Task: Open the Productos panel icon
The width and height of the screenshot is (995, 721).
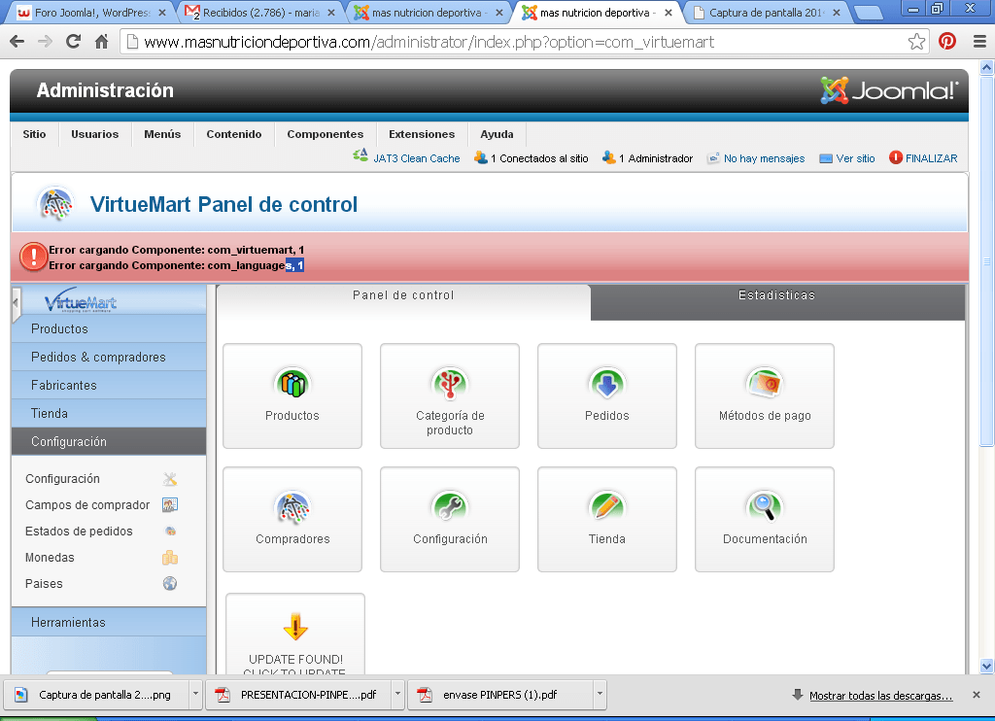Action: (292, 384)
